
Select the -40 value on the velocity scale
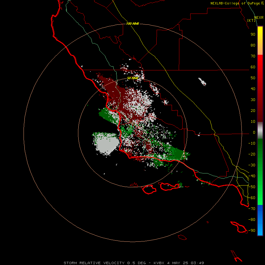coord(252,176)
